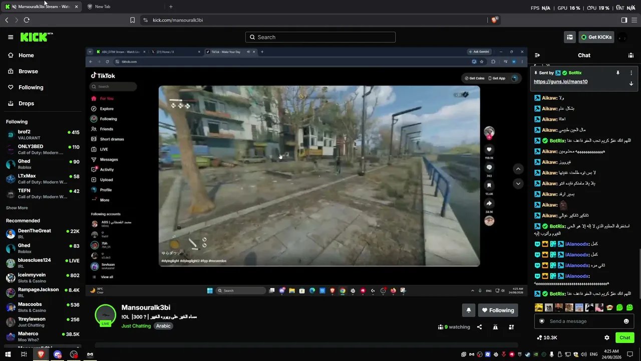Open Task View on the taskbar
The width and height of the screenshot is (641, 361).
pos(24,354)
